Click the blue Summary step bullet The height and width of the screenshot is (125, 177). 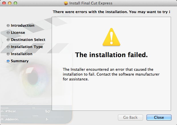coord(8,61)
